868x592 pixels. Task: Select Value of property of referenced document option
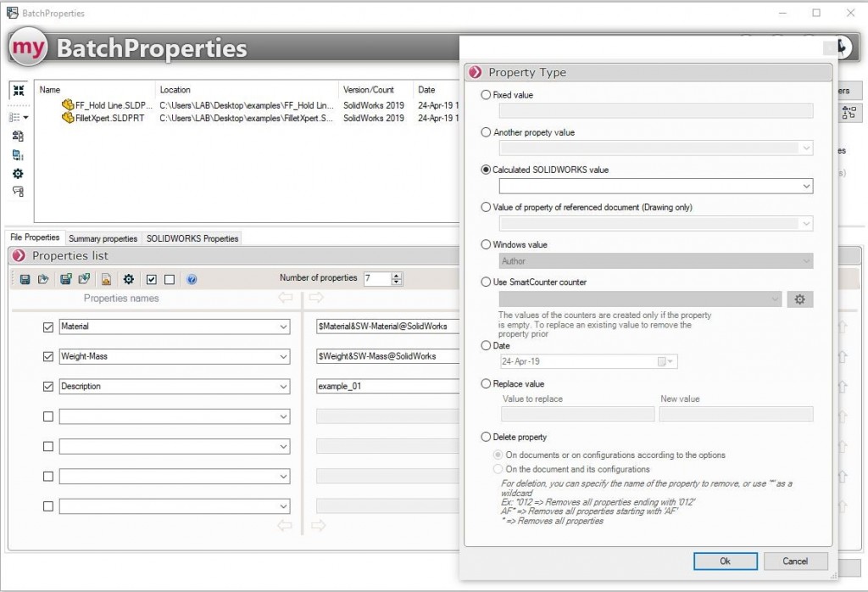pos(486,207)
